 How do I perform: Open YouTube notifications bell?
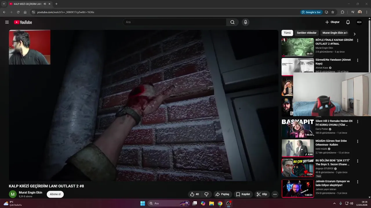tap(348, 22)
